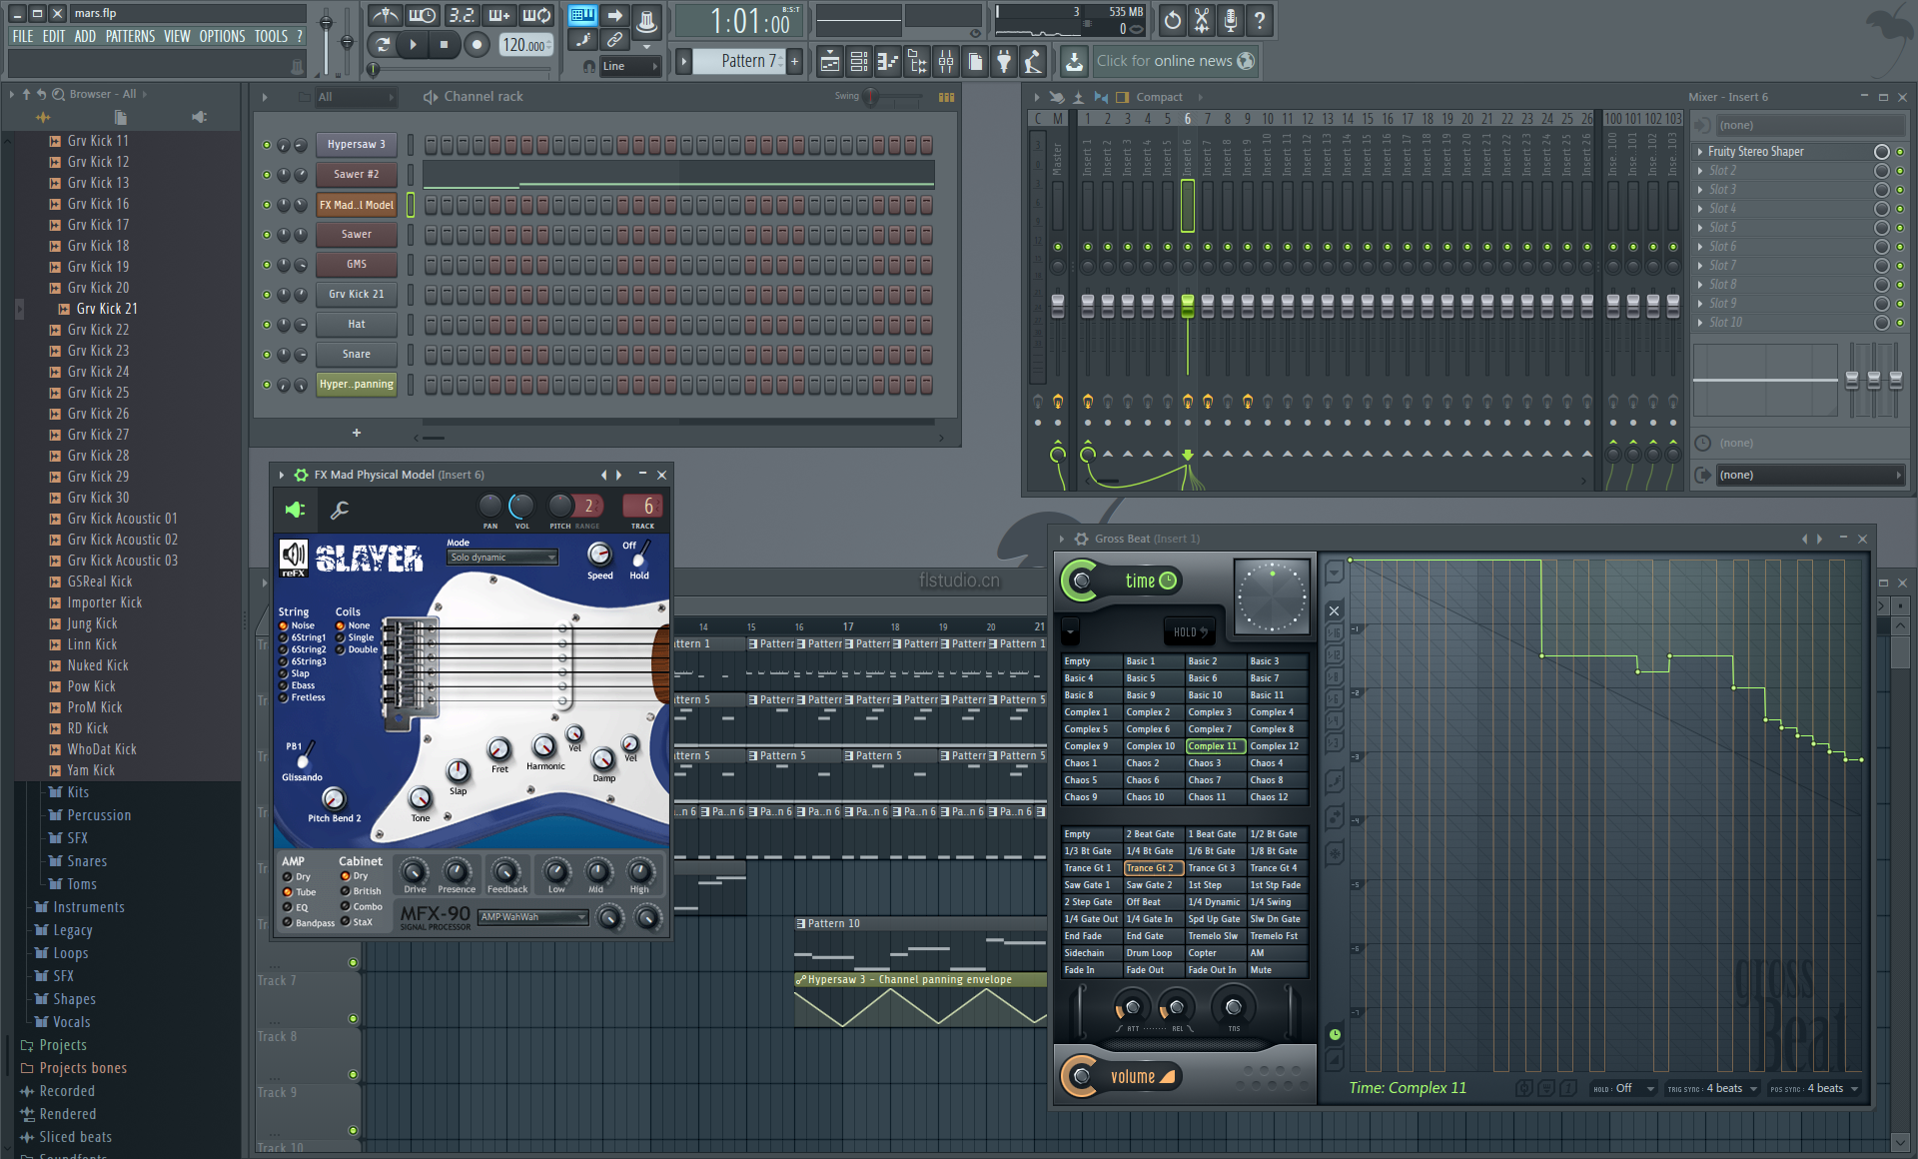Click the record button in transport
Screen dimensions: 1918x1159
pyautogui.click(x=477, y=44)
